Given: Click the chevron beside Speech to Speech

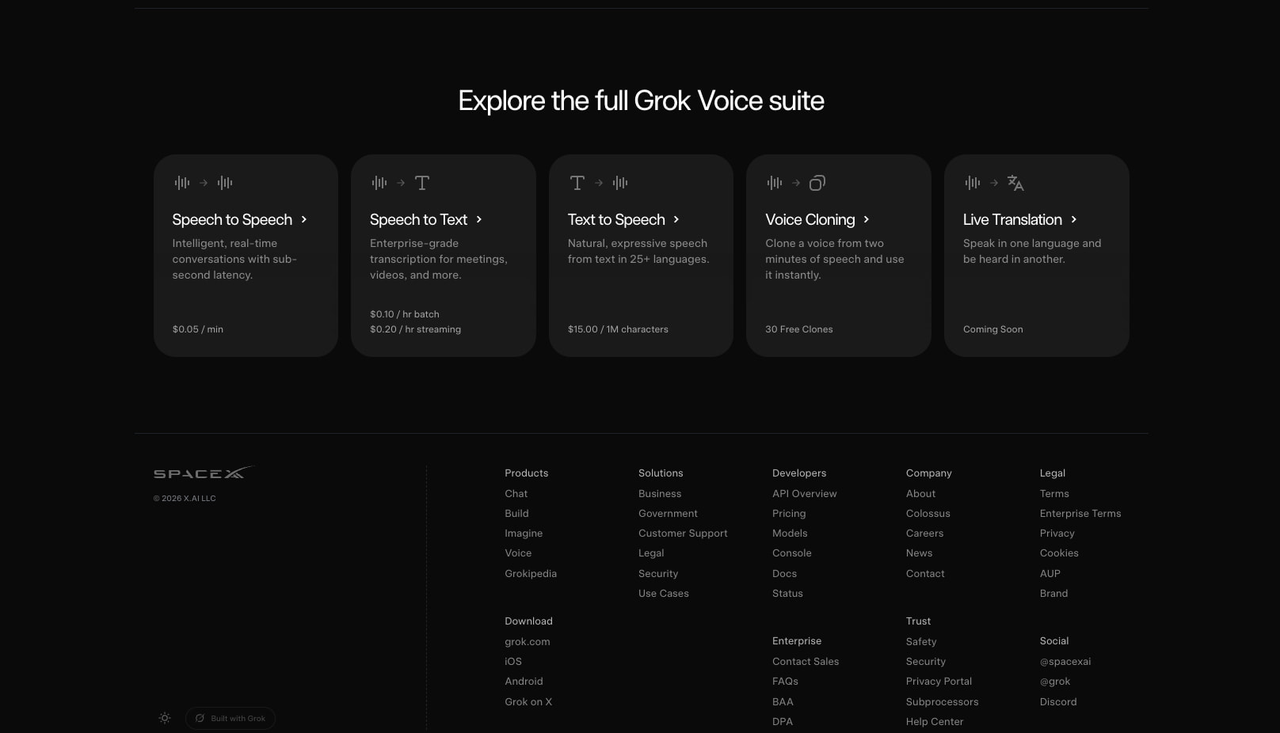Looking at the screenshot, I should click(303, 219).
